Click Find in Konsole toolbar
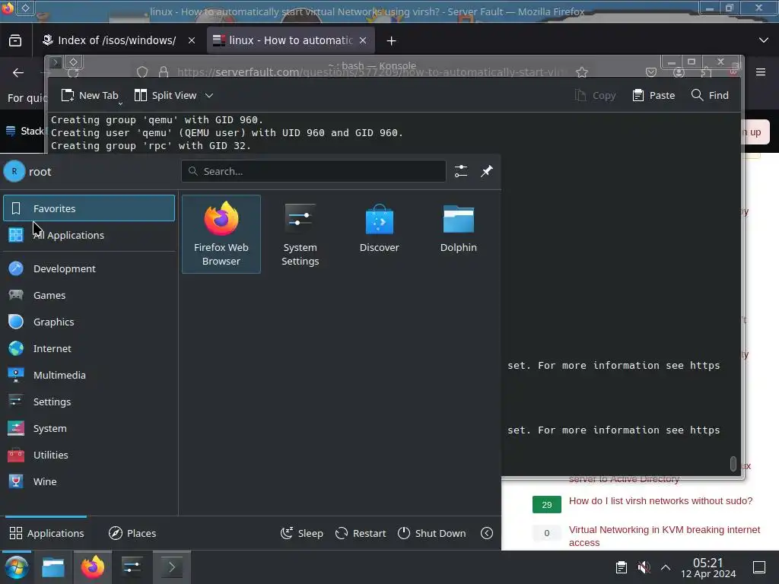779x584 pixels. tap(710, 95)
